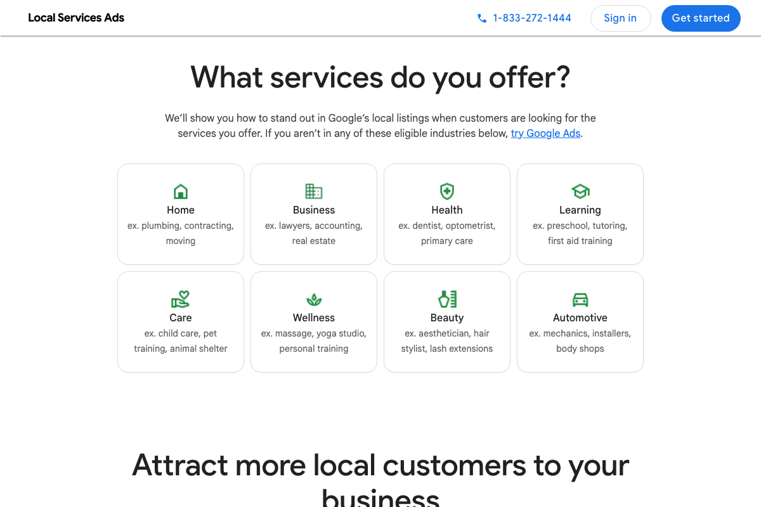
Task: Click 'ex. dentist, optometrist, primary care' text
Action: pos(447,233)
